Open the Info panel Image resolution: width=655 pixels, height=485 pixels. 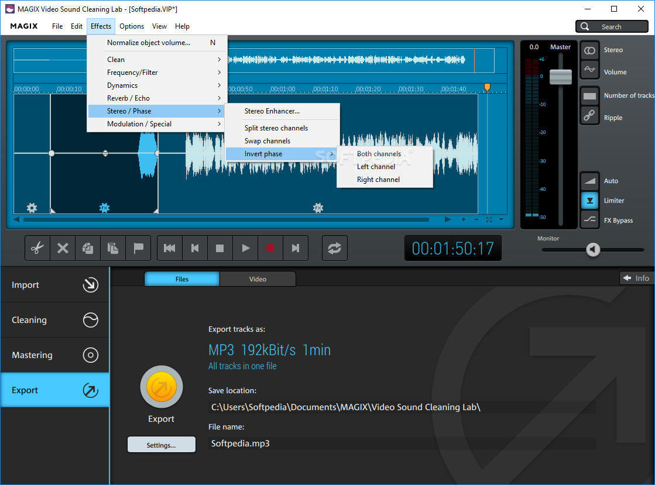pyautogui.click(x=637, y=278)
